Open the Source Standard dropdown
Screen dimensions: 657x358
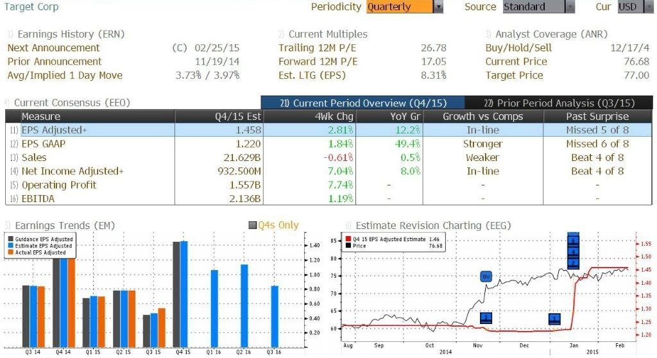[x=539, y=6]
